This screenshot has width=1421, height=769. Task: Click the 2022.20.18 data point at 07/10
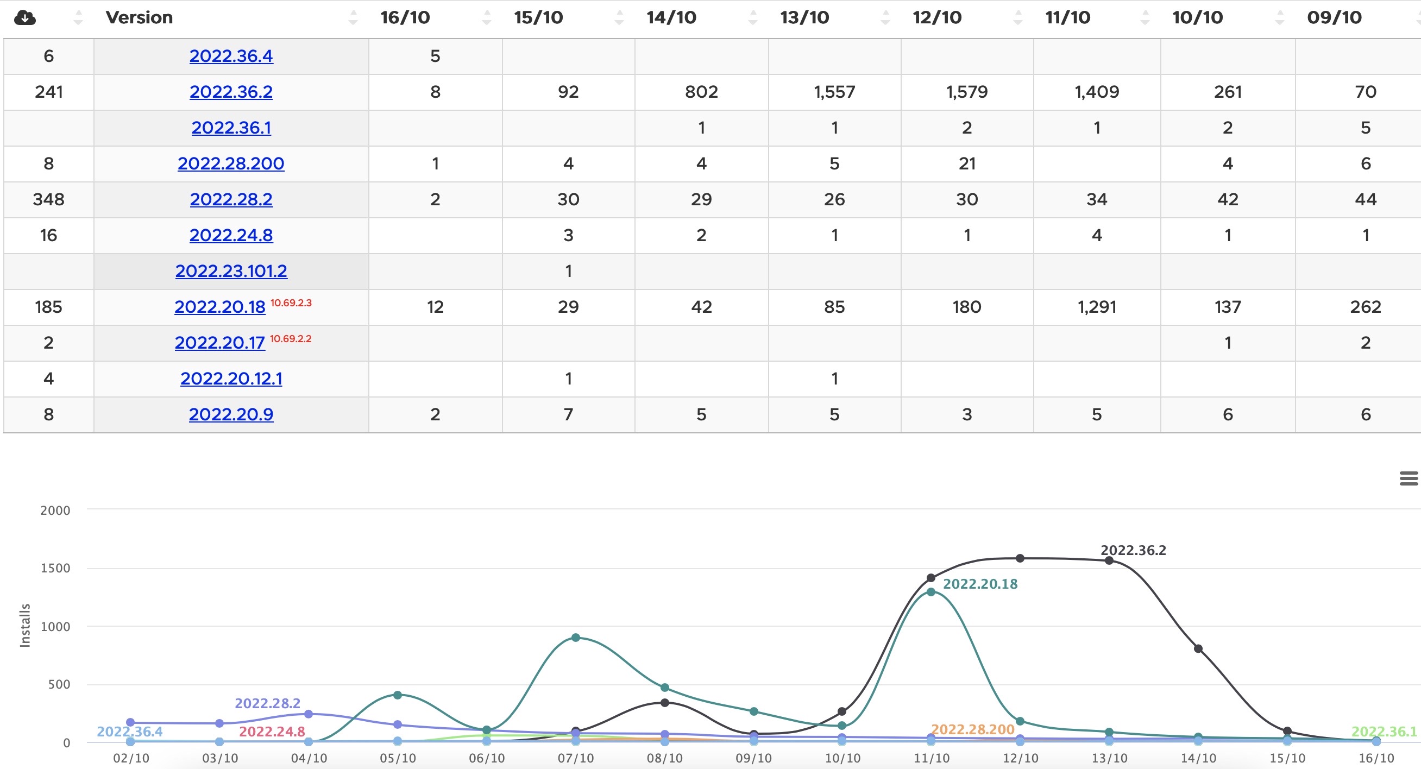point(575,637)
